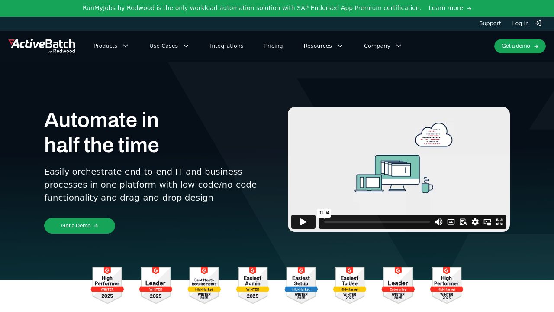Click Get a demo in the header
The width and height of the screenshot is (554, 312).
tap(520, 46)
